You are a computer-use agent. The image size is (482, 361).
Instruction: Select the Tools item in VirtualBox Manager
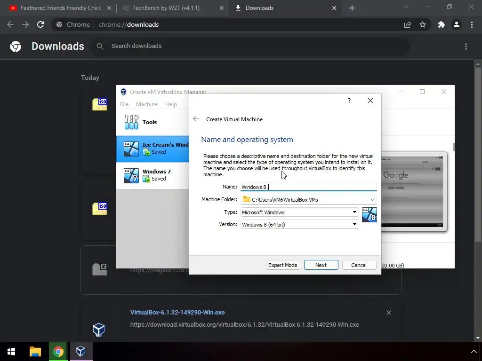[x=153, y=122]
